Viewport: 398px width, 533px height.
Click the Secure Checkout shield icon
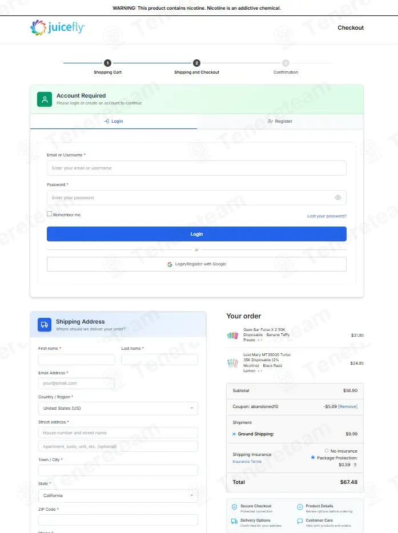(234, 507)
